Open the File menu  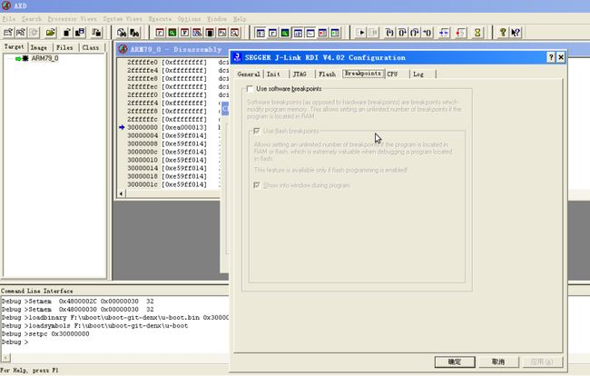(9, 18)
